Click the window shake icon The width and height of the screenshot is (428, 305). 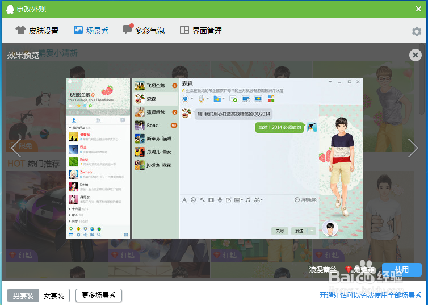tap(211, 200)
